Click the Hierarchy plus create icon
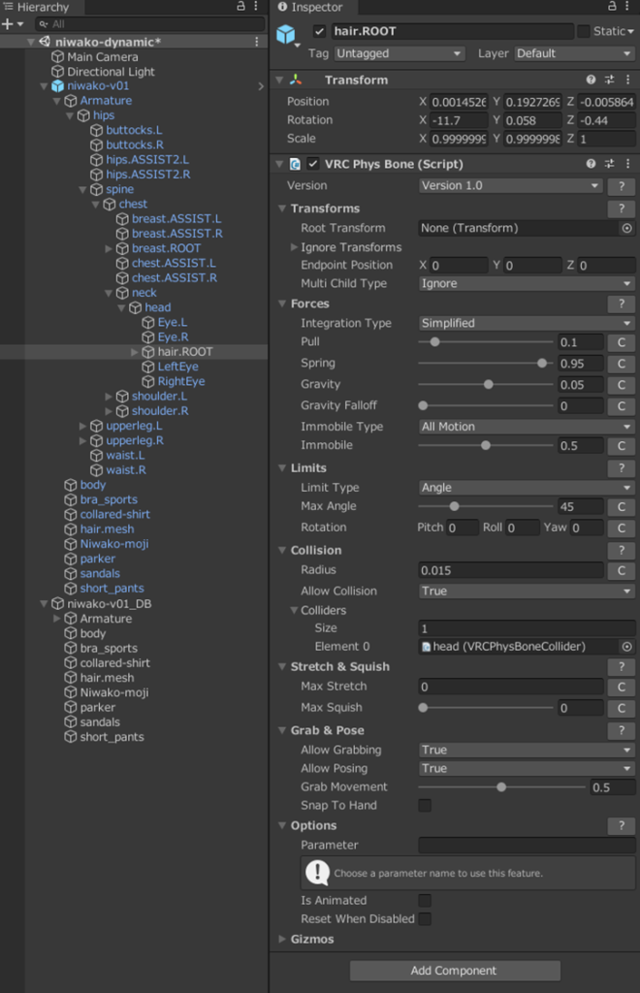 point(8,24)
